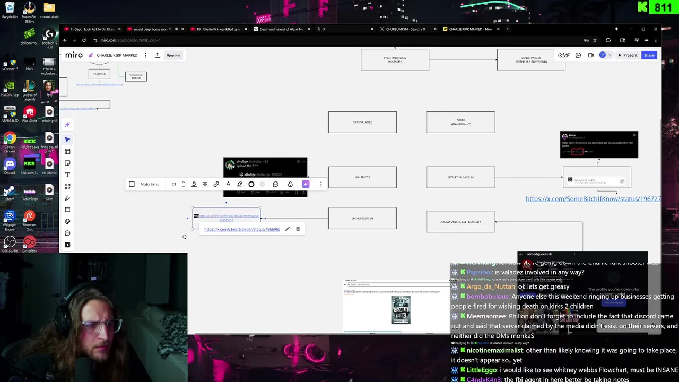The width and height of the screenshot is (679, 382).
Task: Open OBS Studio desktop shortcut
Action: point(10,244)
